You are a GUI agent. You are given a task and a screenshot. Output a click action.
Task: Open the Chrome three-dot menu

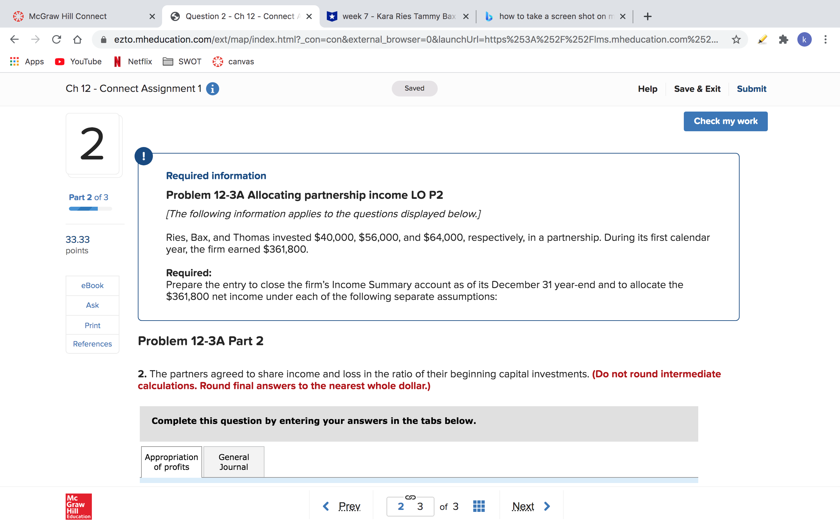coord(826,39)
